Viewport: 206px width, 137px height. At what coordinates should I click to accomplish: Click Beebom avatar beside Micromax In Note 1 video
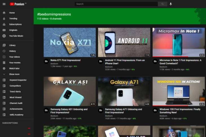[155, 61]
